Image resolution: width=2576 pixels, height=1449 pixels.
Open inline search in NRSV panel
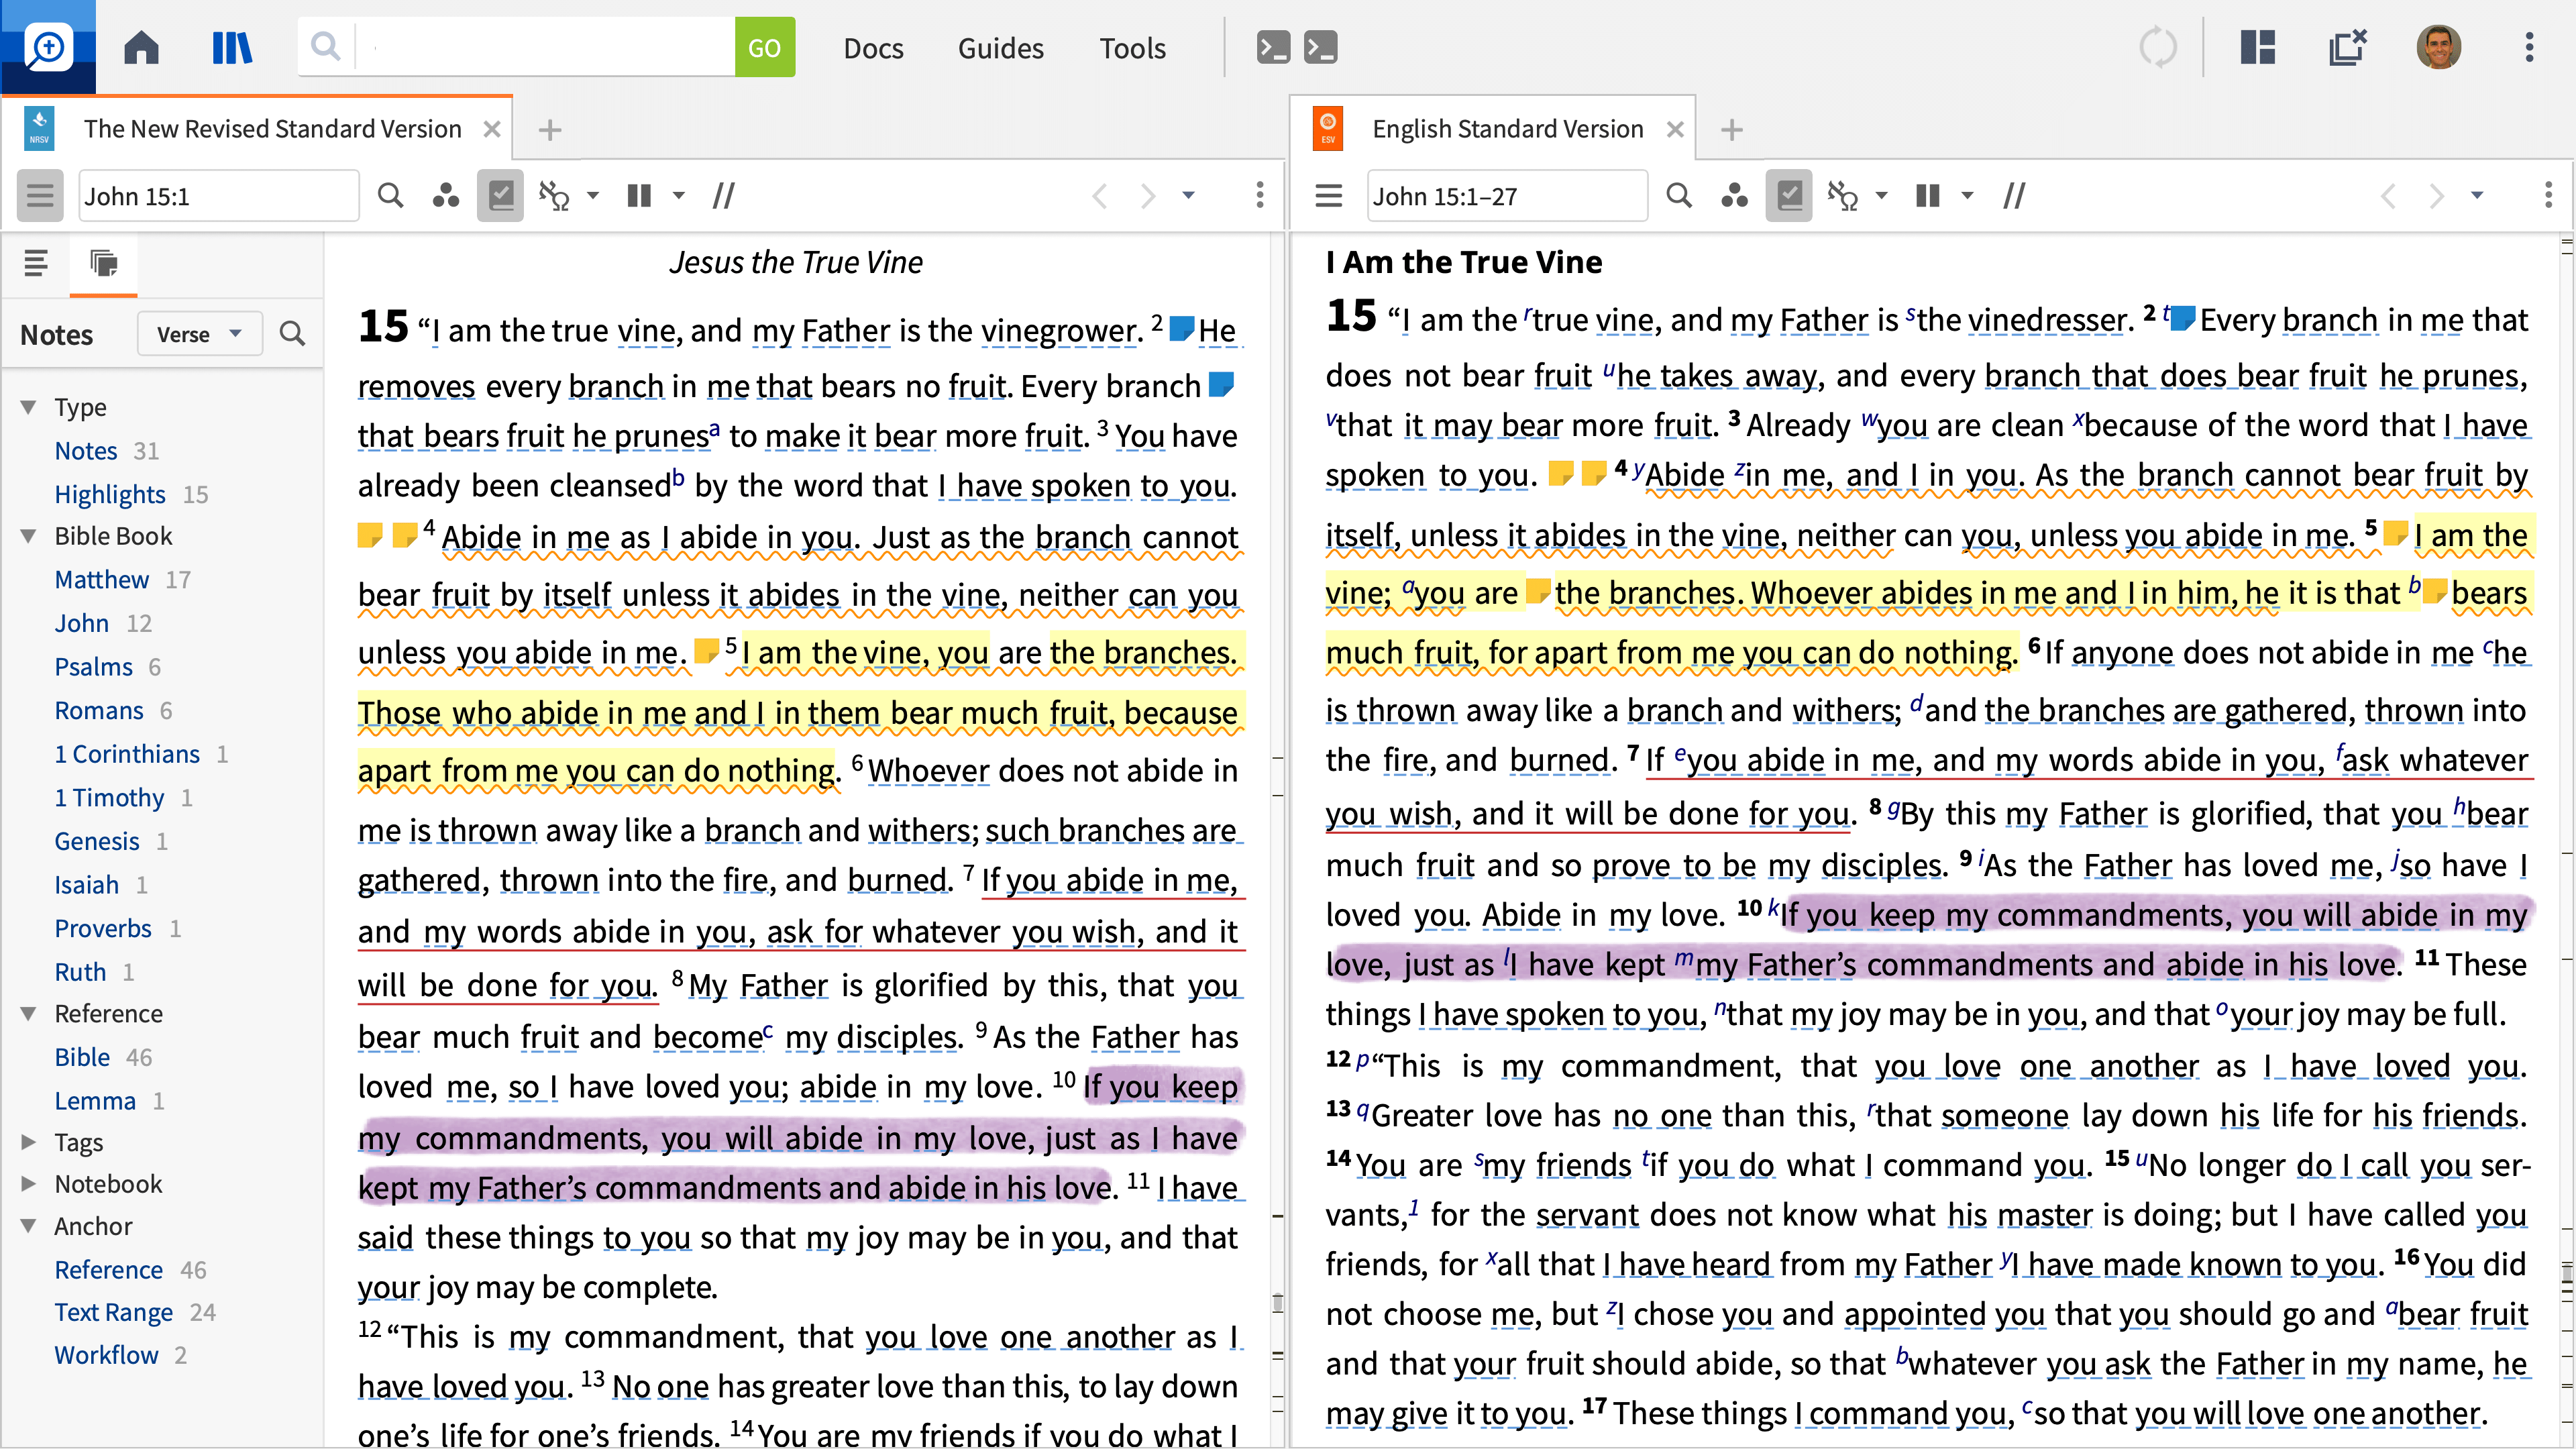(390, 196)
